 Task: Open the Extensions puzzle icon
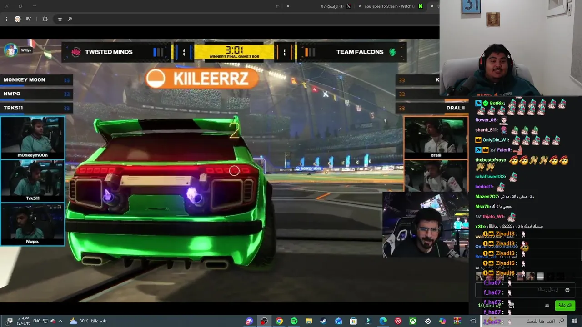45,19
